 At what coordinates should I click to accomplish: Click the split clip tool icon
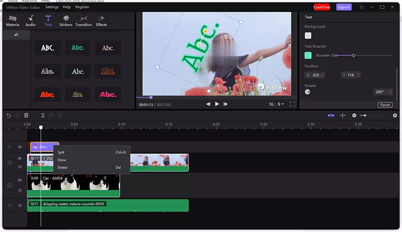[43, 116]
